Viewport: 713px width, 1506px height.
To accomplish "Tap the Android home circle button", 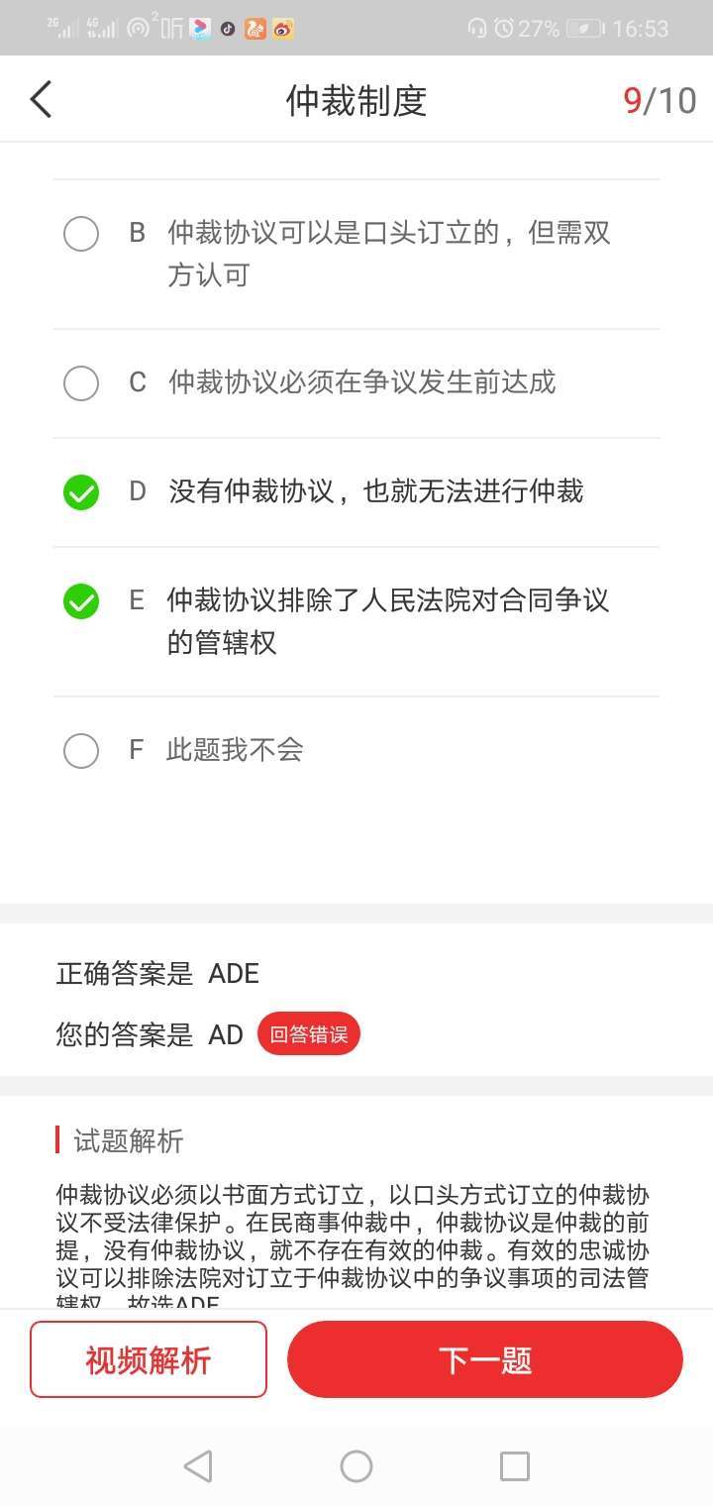I will point(356,1465).
